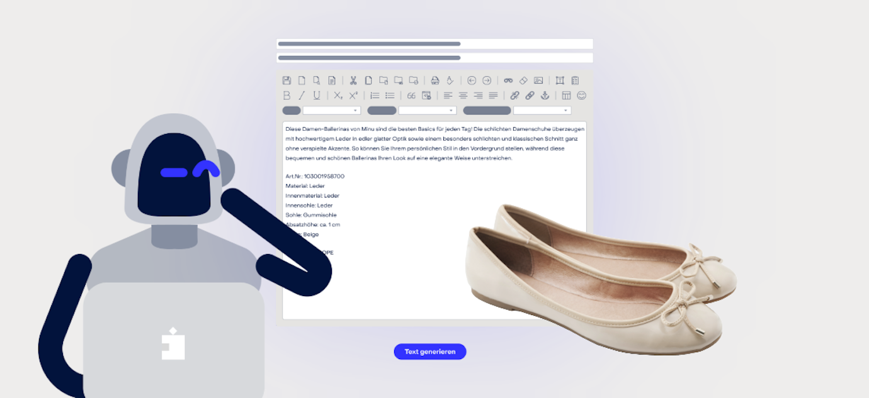Click into the editor's description paragraph
The image size is (869, 398).
click(x=434, y=143)
